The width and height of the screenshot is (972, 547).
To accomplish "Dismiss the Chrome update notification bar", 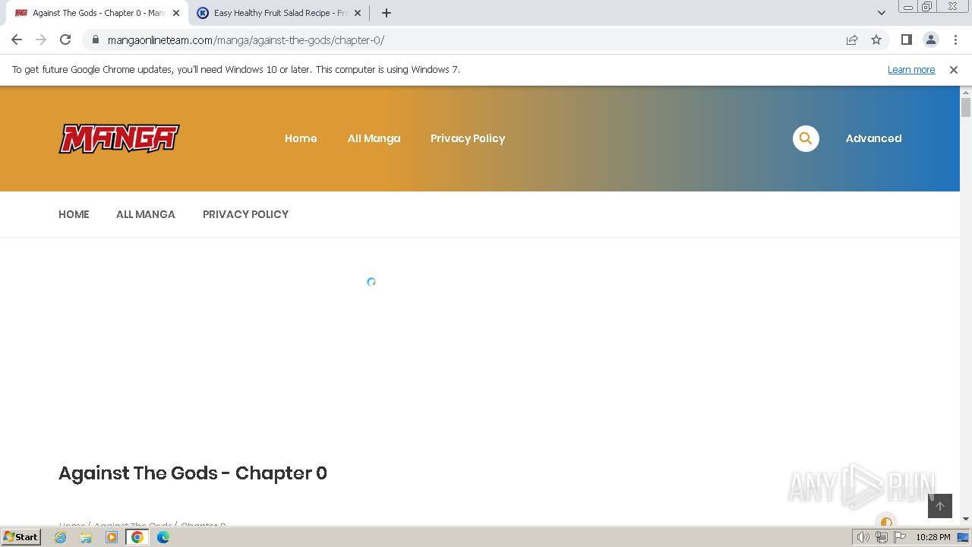I will (x=954, y=69).
